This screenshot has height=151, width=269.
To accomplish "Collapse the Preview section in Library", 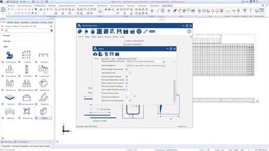I will [x=7, y=36].
